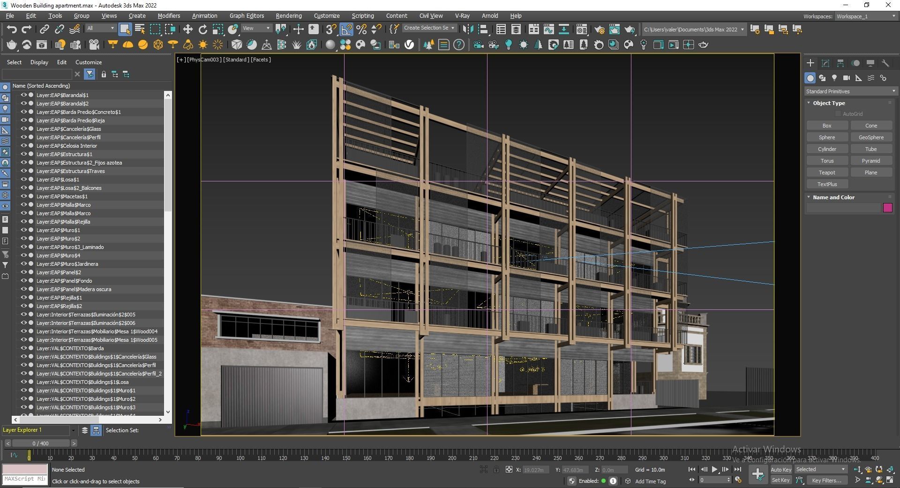Open Scene Explorer Customize menu
Image resolution: width=900 pixels, height=488 pixels.
pos(89,62)
